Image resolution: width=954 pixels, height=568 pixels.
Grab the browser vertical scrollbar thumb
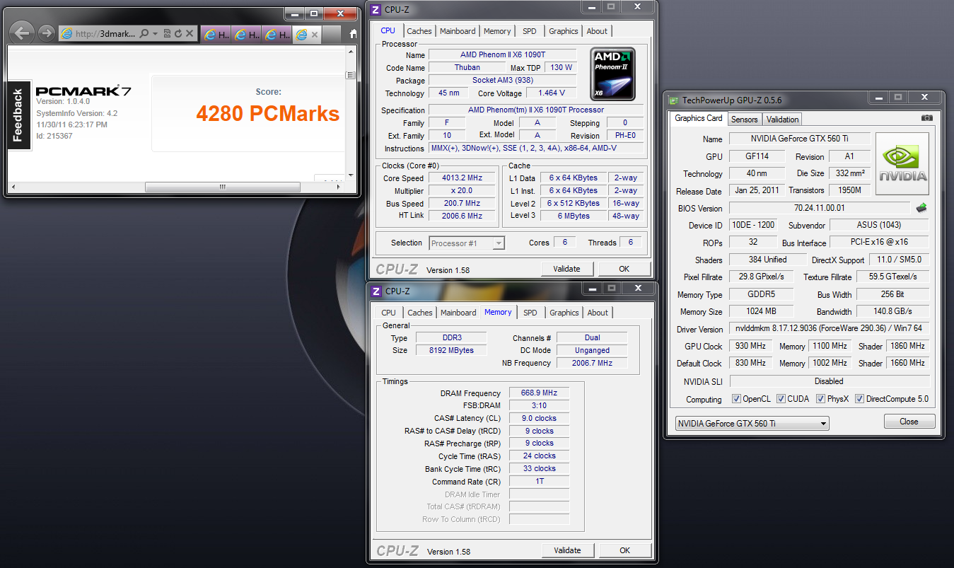[350, 74]
